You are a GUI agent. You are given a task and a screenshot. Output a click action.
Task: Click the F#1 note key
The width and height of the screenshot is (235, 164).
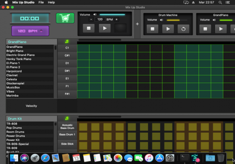pos(67,94)
